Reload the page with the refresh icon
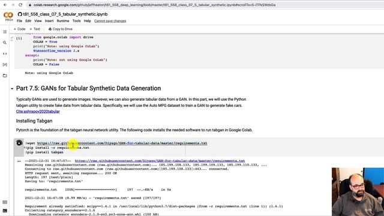384x216 pixels. [20, 5]
